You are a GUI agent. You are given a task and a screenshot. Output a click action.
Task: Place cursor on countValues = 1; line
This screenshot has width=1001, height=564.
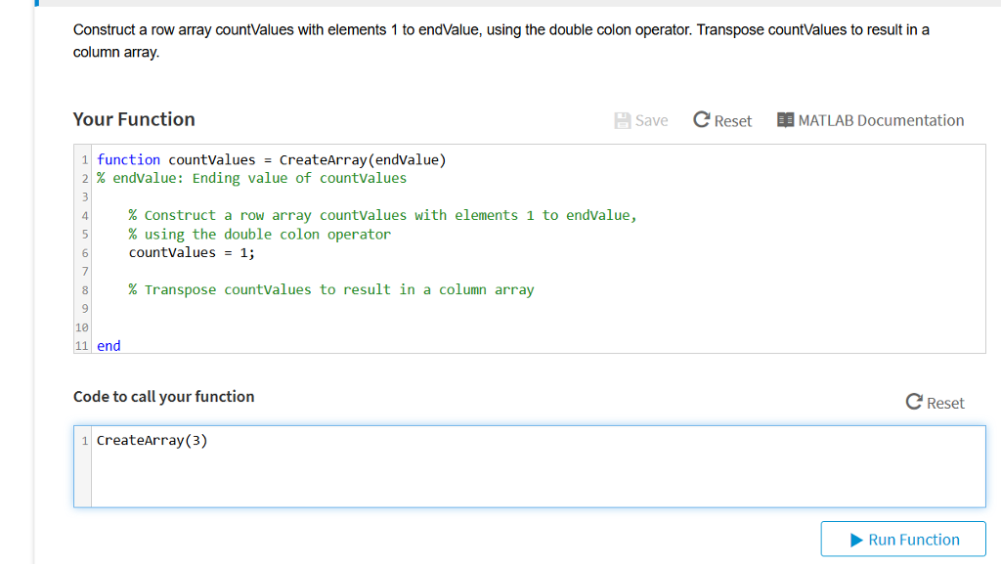[x=191, y=252]
